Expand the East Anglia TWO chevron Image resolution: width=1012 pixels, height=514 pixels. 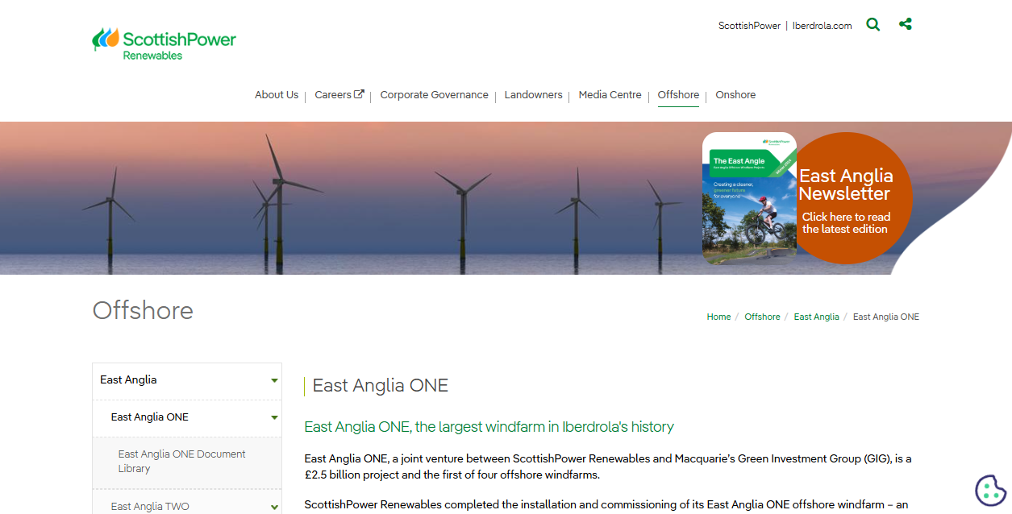(x=274, y=506)
